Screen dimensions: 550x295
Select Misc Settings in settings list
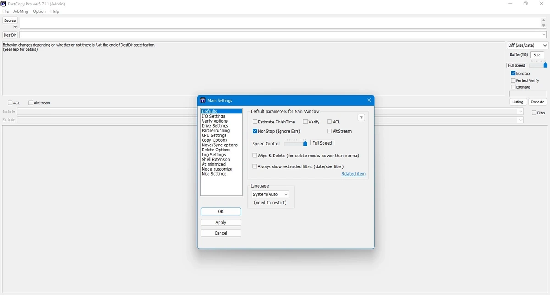[221, 174]
